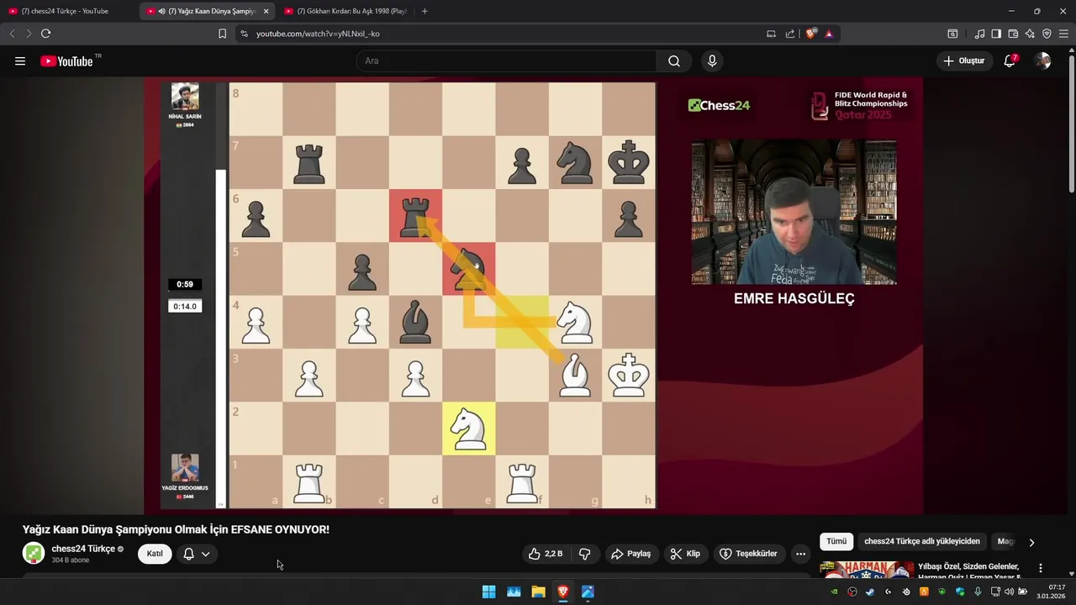Open the account avatar menu
1076x605 pixels.
pyautogui.click(x=1043, y=60)
